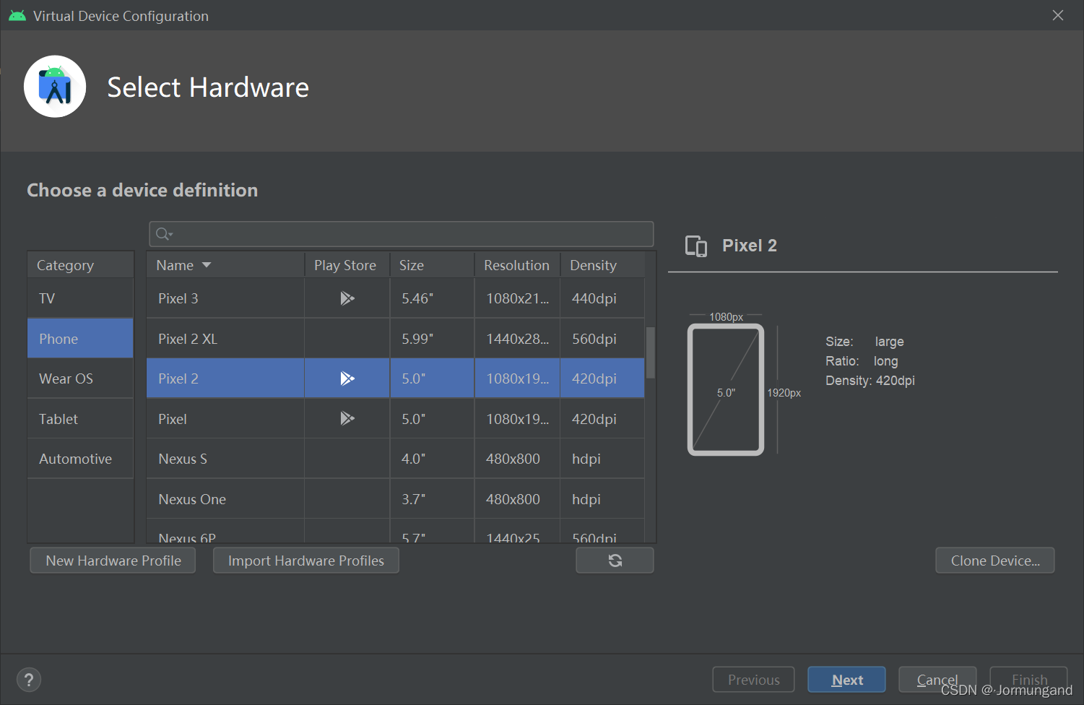The height and width of the screenshot is (705, 1084).
Task: Click the 560dpi density cell of Pixel 2 XL
Action: click(x=602, y=339)
